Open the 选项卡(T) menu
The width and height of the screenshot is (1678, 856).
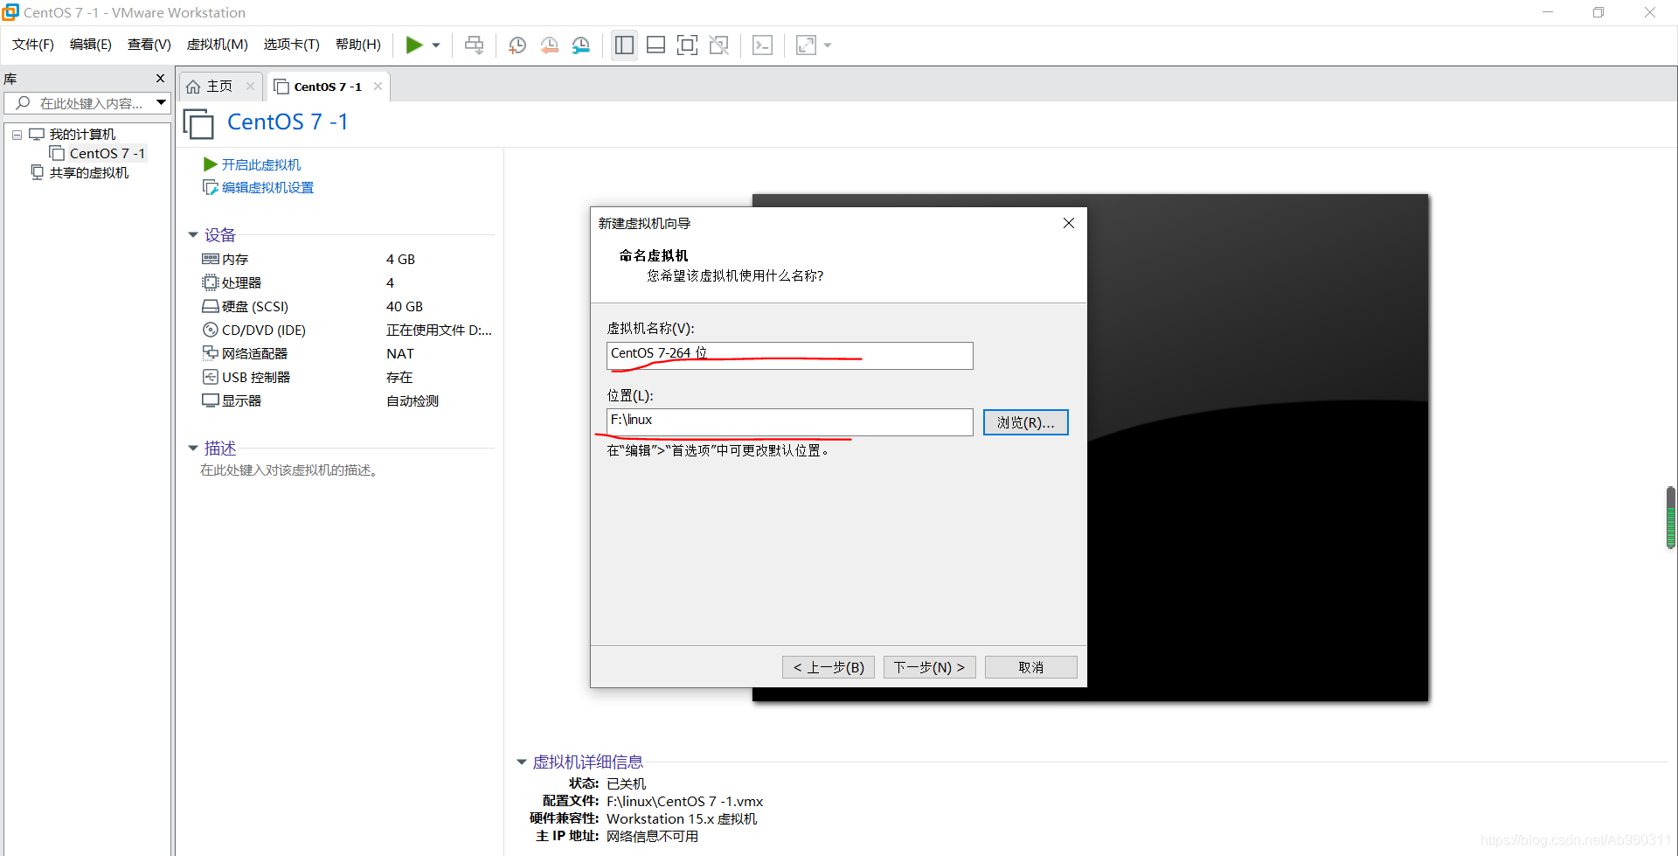pyautogui.click(x=292, y=45)
